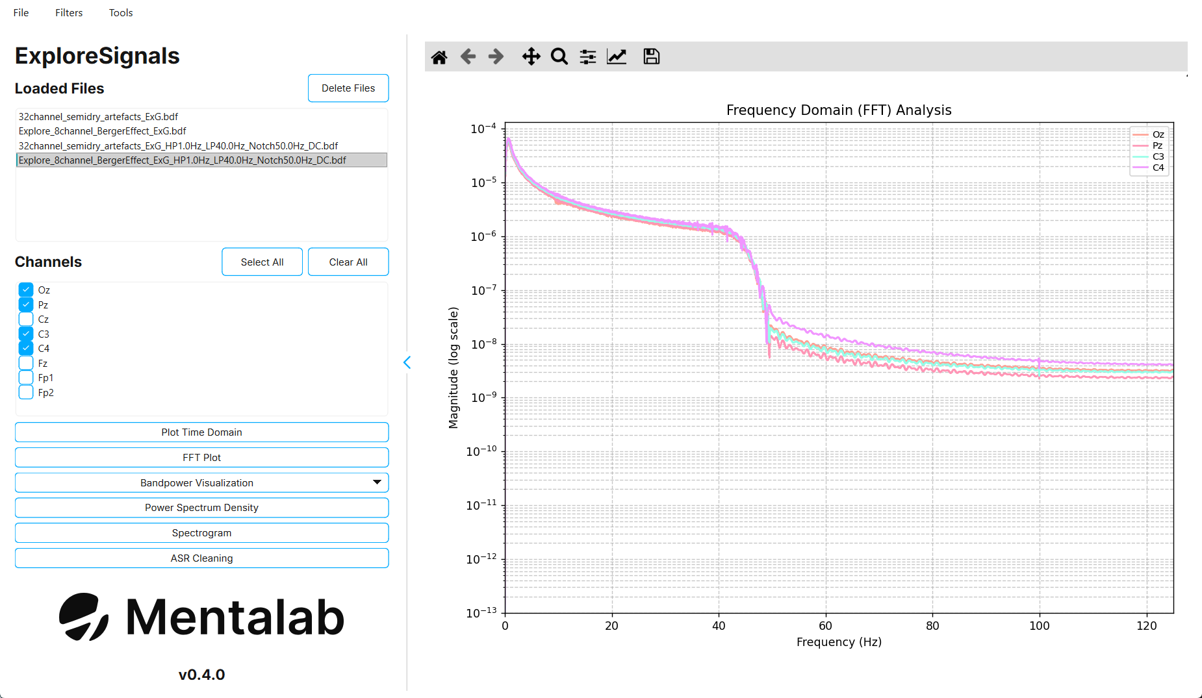Click Clear All channels button
Image resolution: width=1202 pixels, height=698 pixels.
tap(348, 262)
